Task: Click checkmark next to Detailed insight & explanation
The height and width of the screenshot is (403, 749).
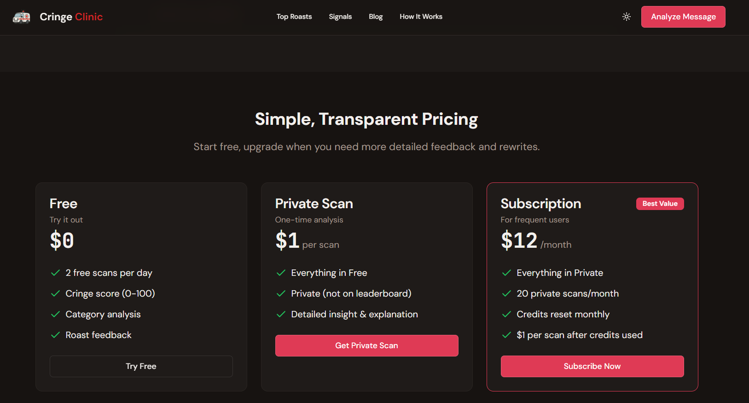Action: click(281, 314)
